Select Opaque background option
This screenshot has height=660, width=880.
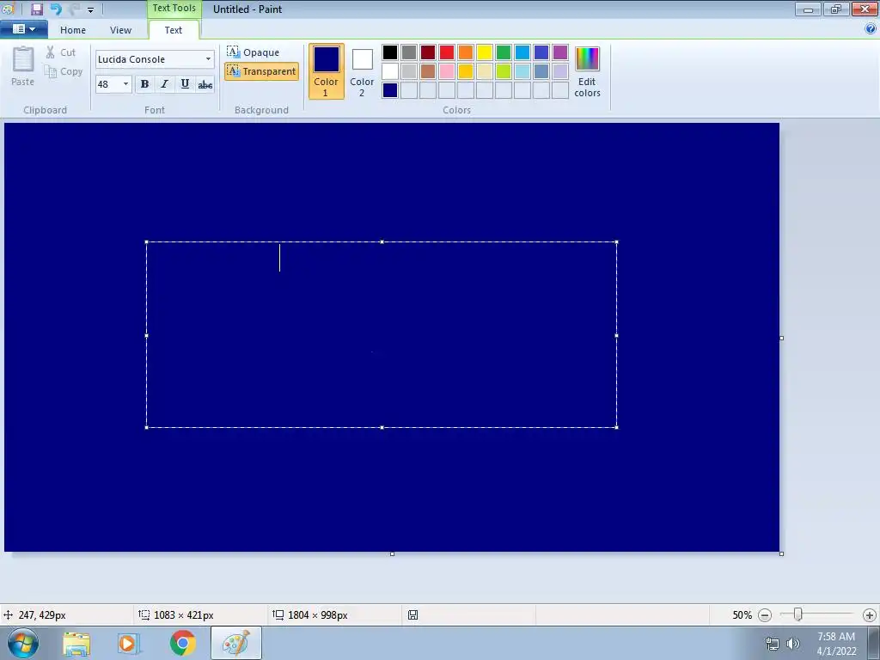click(x=254, y=52)
